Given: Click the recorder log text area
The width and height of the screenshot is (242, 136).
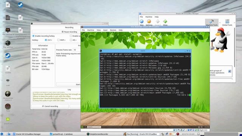Looking at the screenshot, I should pyautogui.click(x=56, y=97).
